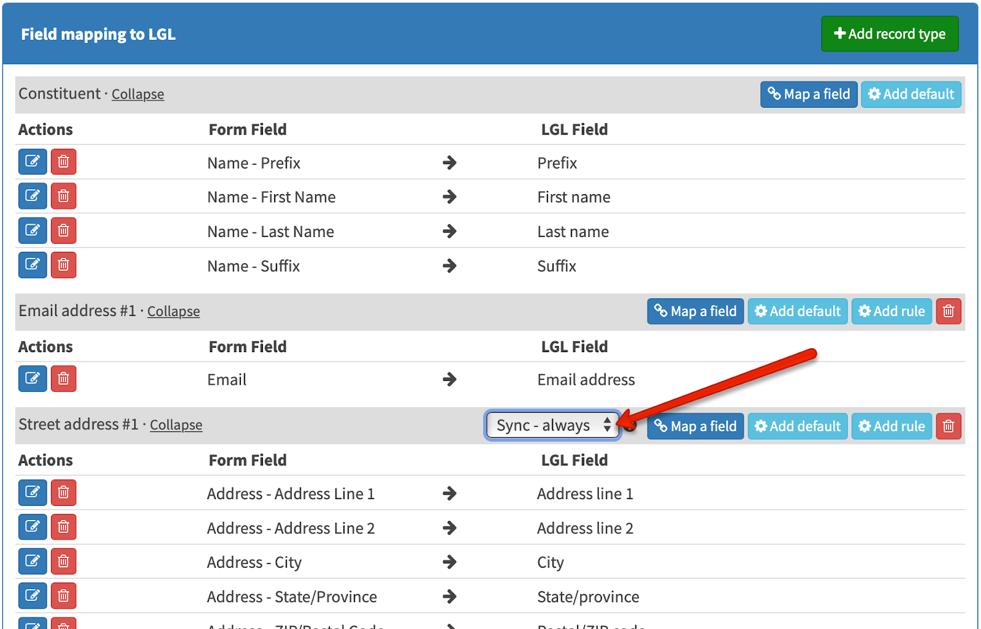The image size is (981, 629).
Task: Click the 'Address line 1' LGL field
Action: click(x=586, y=494)
